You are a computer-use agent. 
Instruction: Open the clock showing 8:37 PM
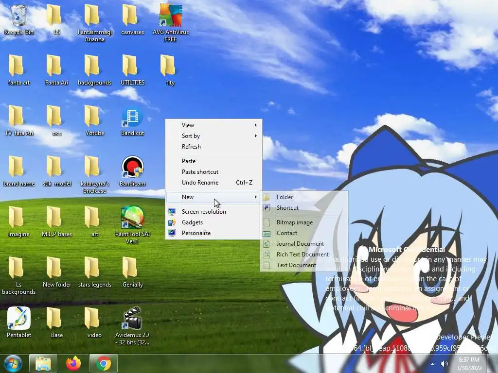click(469, 364)
